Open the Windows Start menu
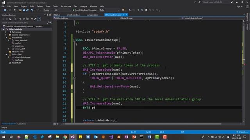 tap(4, 137)
